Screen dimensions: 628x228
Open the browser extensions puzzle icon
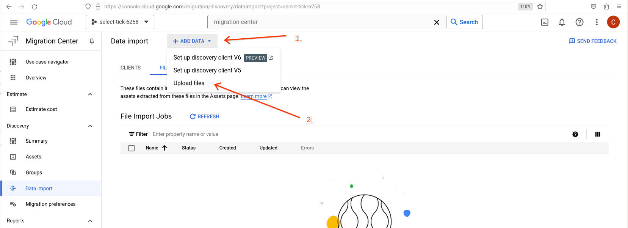[x=606, y=6]
